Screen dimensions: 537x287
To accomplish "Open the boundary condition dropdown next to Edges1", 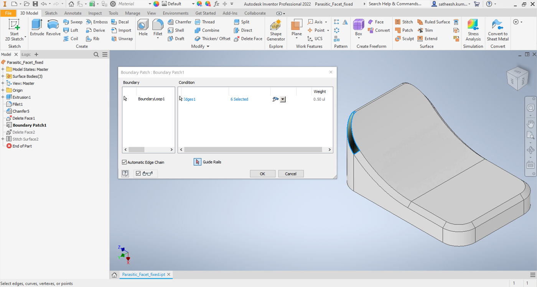I will [283, 99].
